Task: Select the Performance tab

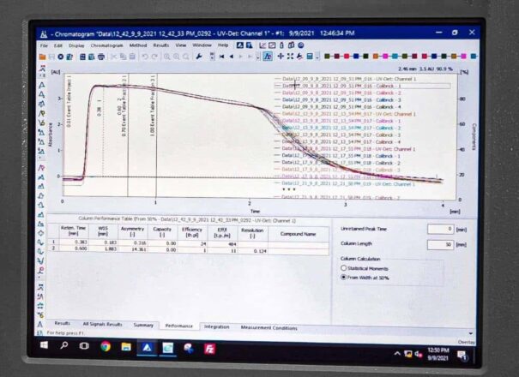Action: pos(178,326)
